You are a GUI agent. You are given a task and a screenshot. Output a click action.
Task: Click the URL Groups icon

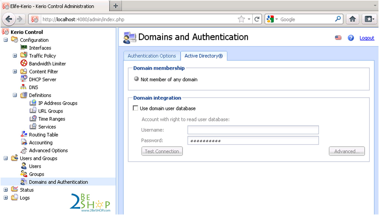[33, 111]
